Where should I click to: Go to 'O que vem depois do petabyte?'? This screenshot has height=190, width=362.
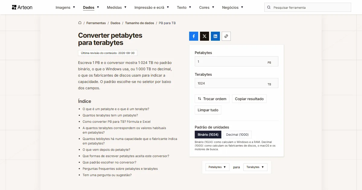tap(106, 150)
